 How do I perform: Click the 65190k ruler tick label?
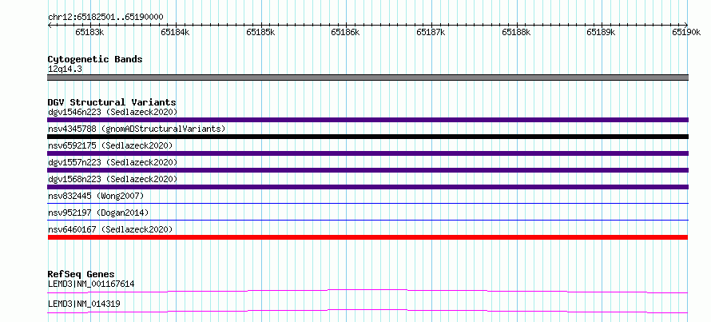686,32
